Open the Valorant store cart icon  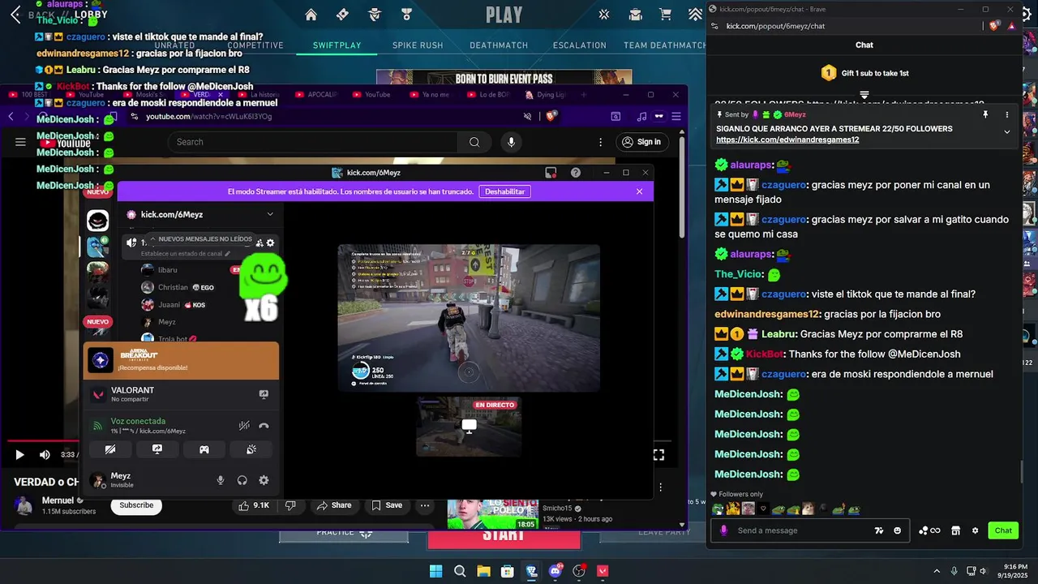(x=666, y=15)
